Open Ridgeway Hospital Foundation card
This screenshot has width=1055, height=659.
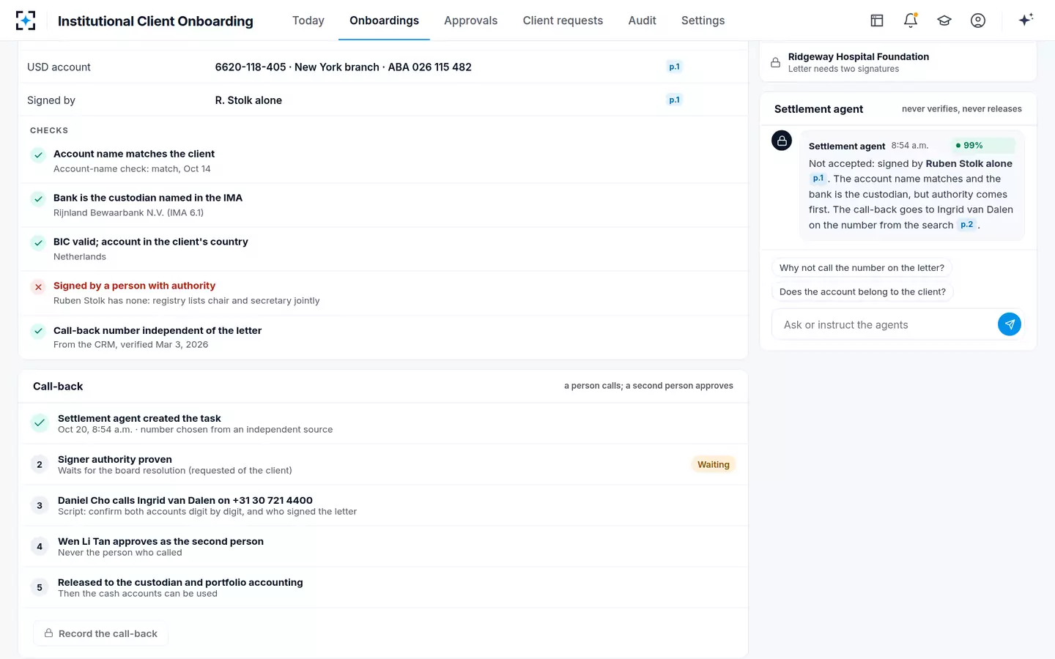click(x=898, y=62)
